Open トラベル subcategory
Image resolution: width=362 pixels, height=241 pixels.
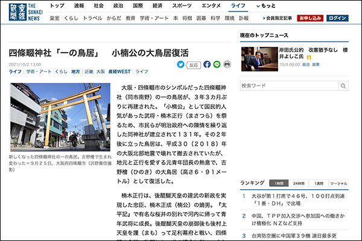[92, 18]
